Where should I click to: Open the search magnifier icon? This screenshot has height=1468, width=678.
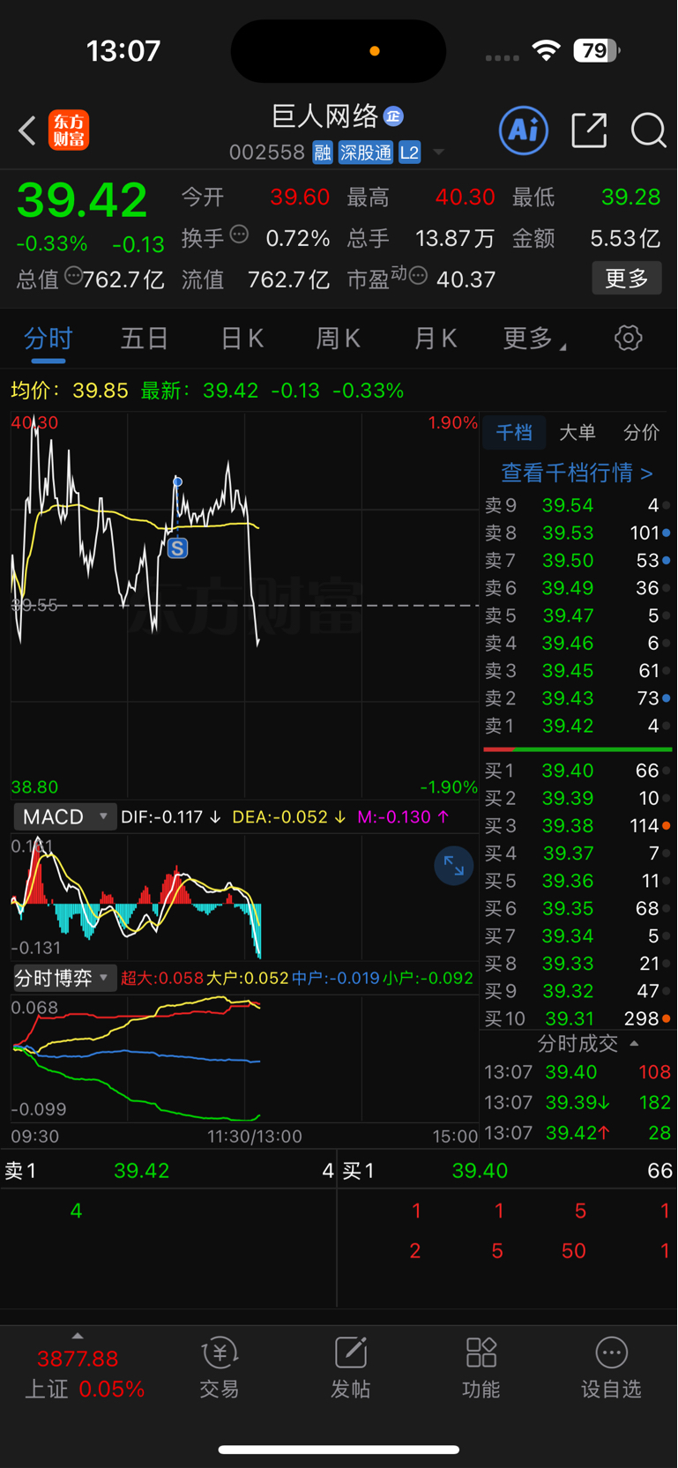(x=649, y=130)
